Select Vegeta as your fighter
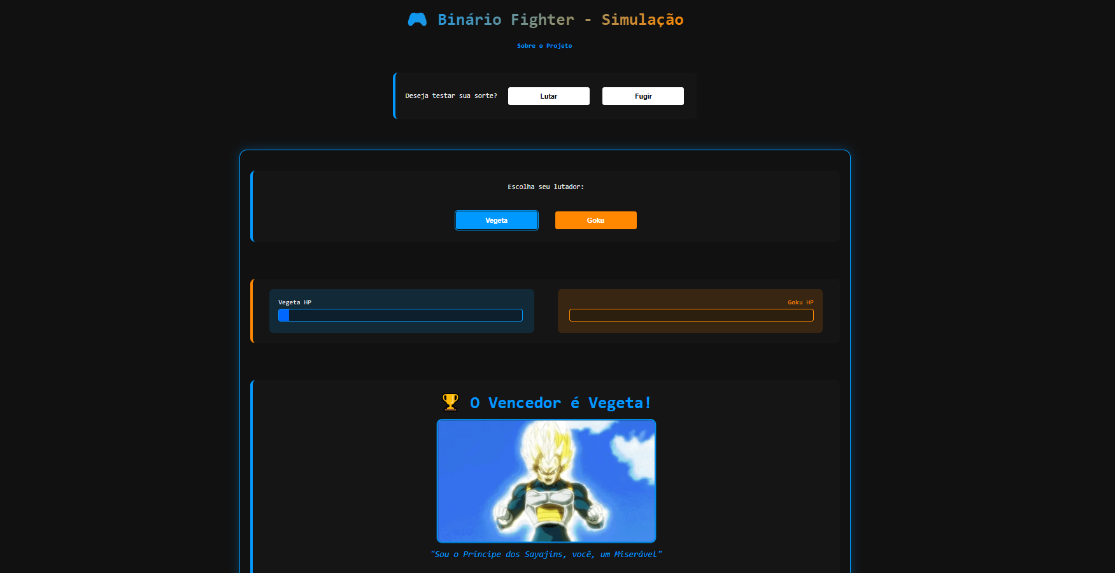Screen dimensions: 1115x573 (496, 220)
